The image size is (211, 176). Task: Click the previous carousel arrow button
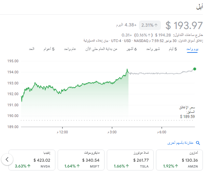[7, 160]
